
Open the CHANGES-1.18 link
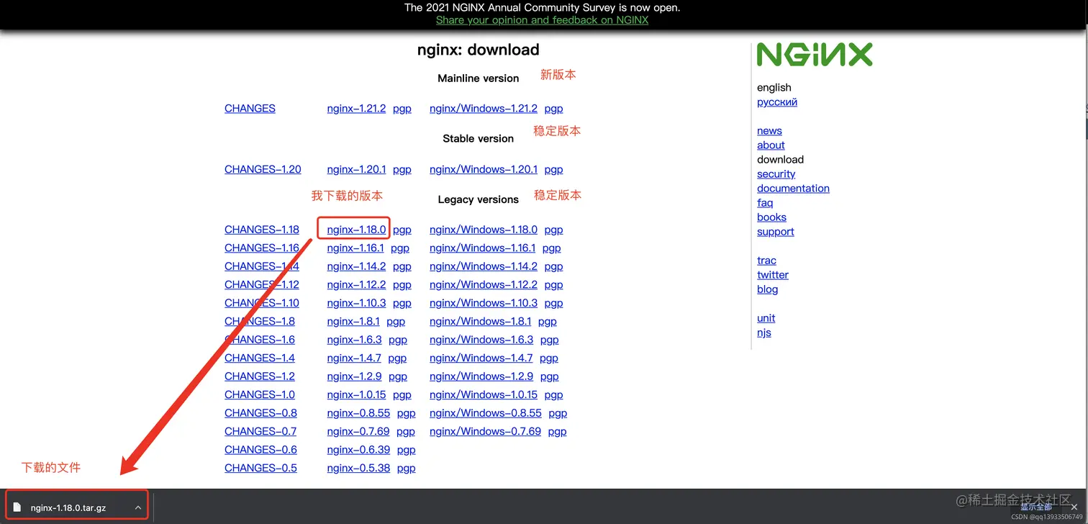pos(262,230)
